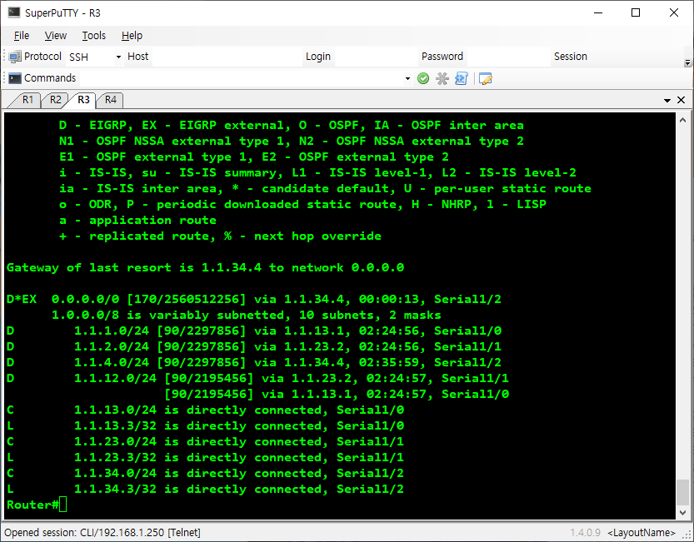Expand the SSH protocol dropdown
Image resolution: width=694 pixels, height=542 pixels.
click(x=118, y=57)
